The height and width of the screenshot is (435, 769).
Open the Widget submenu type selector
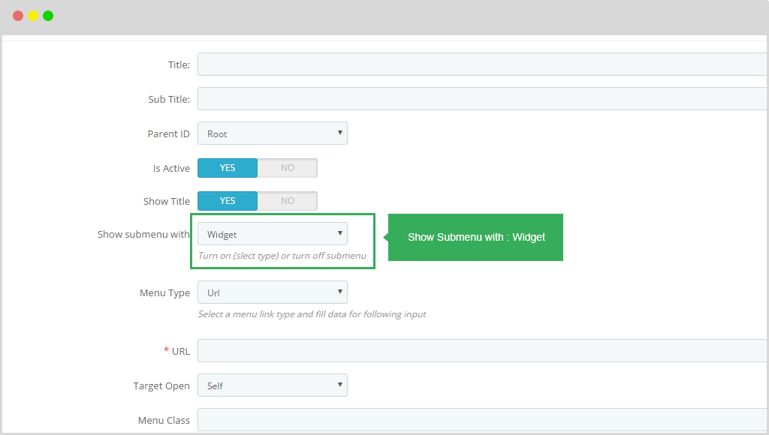pos(272,234)
